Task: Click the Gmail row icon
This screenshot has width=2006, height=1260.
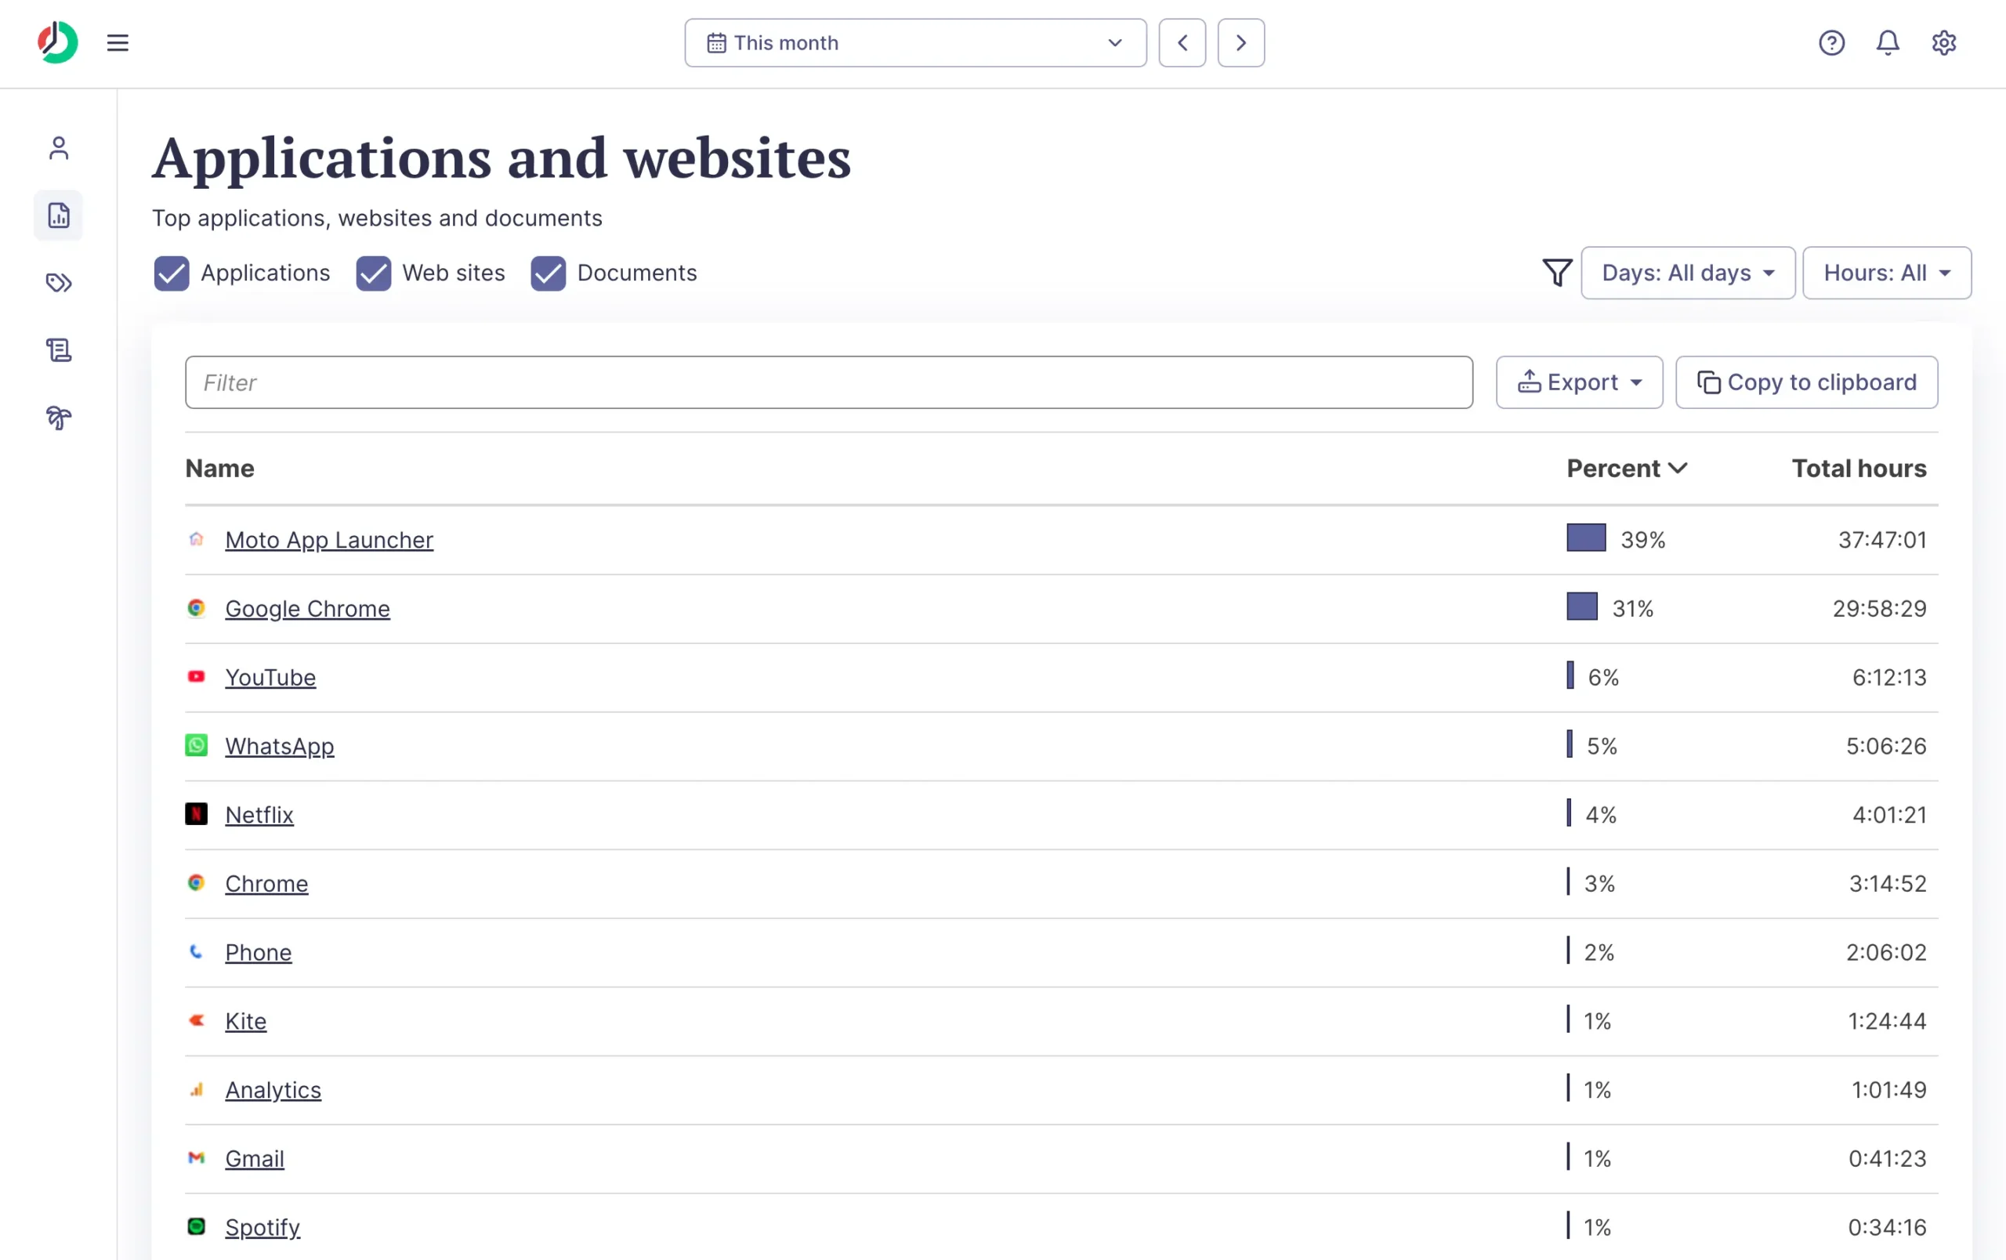Action: point(196,1157)
